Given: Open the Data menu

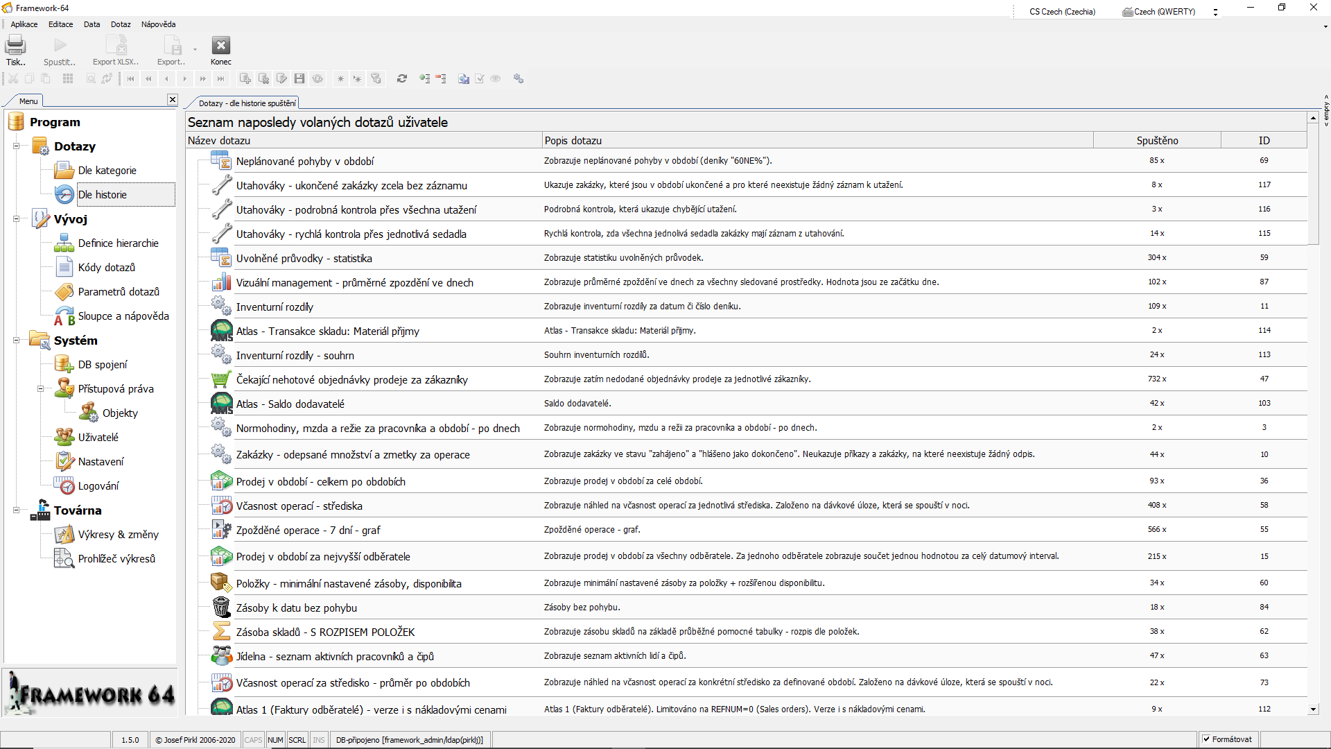Looking at the screenshot, I should click(92, 24).
